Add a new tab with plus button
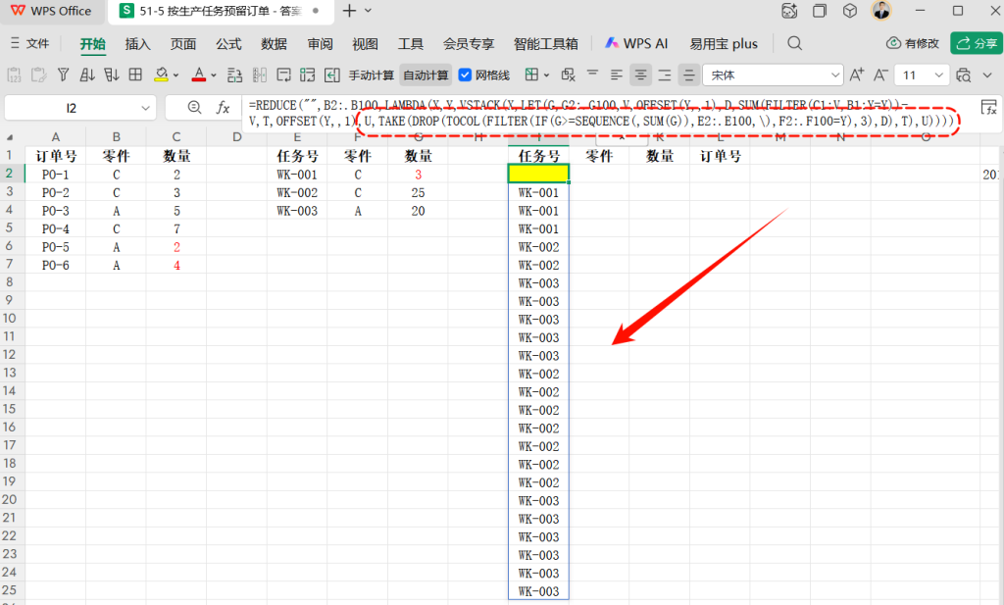Viewport: 1004px width, 605px height. [x=349, y=10]
